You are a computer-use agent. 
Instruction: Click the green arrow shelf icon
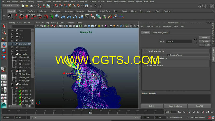click(x=51, y=16)
